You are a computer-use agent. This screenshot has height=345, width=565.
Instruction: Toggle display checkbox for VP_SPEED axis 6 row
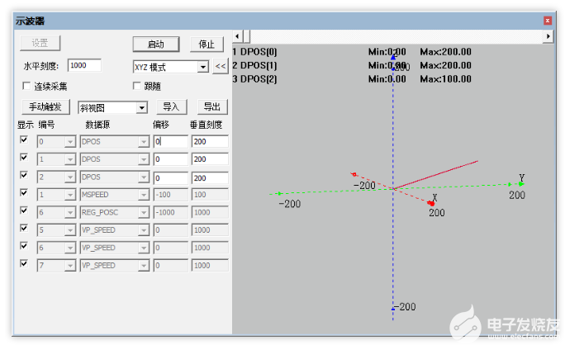click(24, 246)
